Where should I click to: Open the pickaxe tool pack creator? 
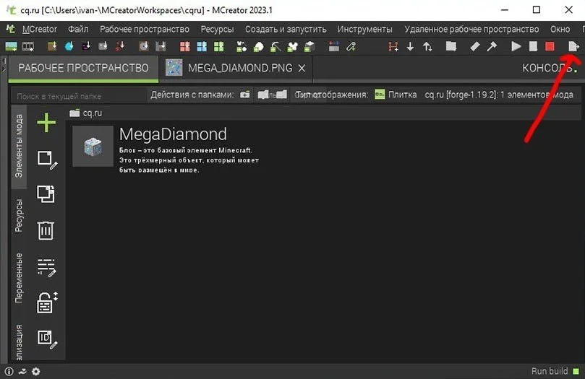(x=276, y=46)
